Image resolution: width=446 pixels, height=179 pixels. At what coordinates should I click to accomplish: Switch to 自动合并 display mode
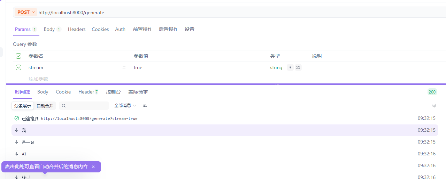click(45, 106)
